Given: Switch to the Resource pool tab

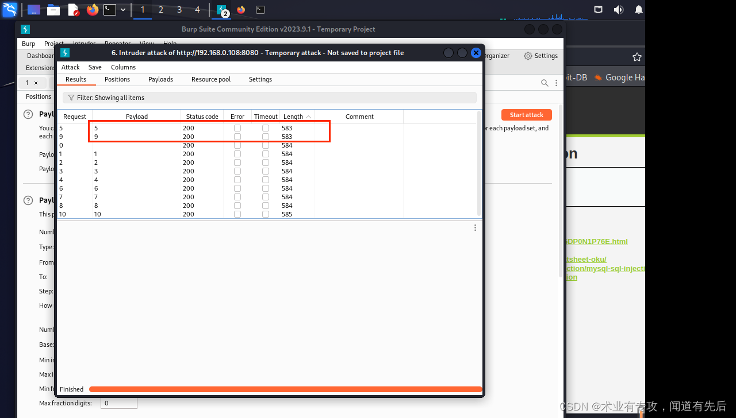Looking at the screenshot, I should (x=211, y=79).
